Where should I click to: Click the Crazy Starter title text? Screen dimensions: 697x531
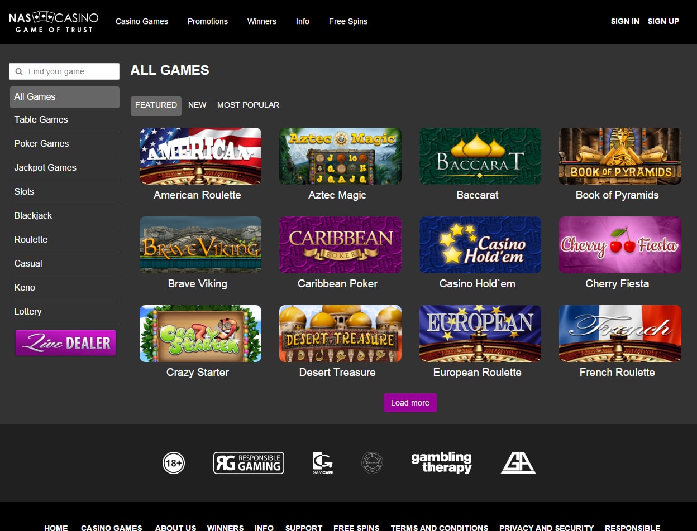pos(198,373)
